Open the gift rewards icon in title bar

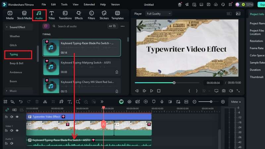pos(180,5)
